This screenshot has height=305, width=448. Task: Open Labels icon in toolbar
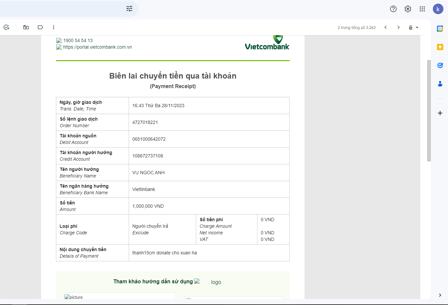tap(40, 27)
